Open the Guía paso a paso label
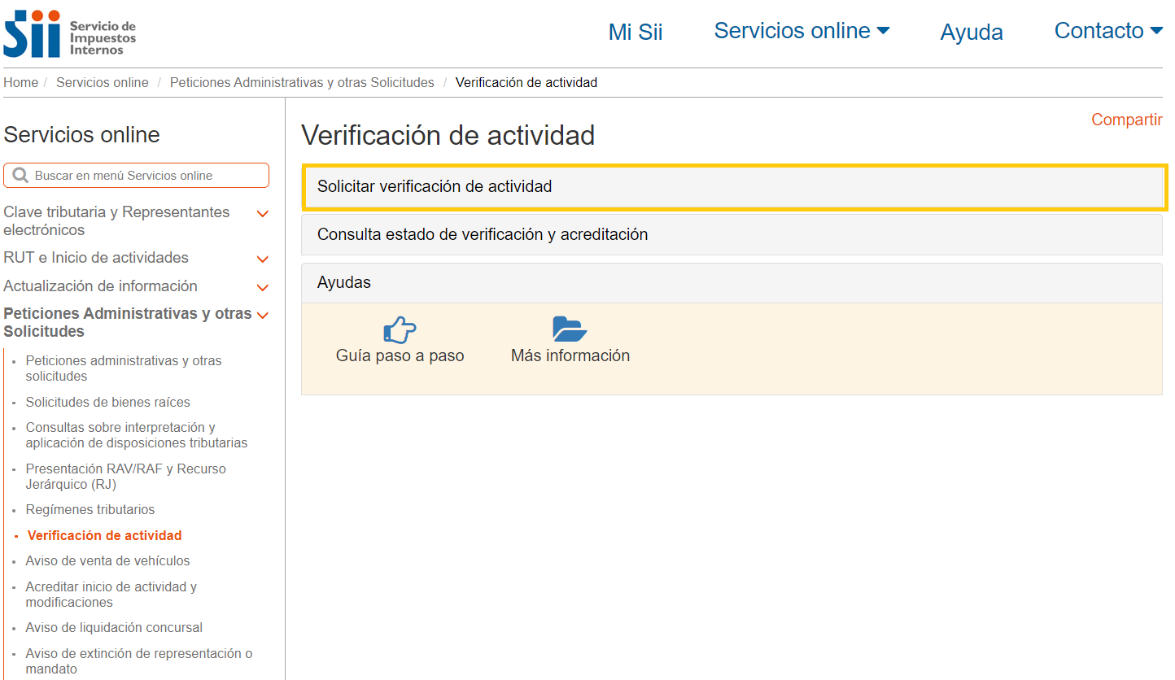 400,355
